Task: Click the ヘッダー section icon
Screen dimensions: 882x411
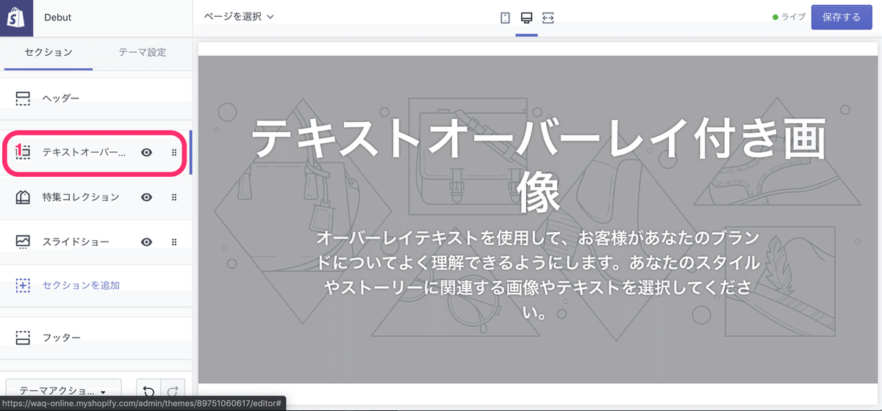Action: (23, 98)
